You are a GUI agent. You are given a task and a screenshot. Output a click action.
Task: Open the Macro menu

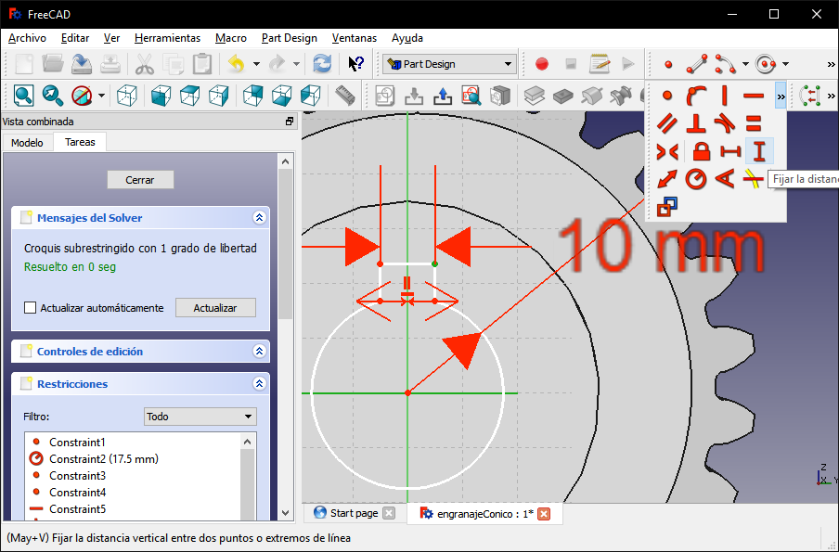(230, 38)
